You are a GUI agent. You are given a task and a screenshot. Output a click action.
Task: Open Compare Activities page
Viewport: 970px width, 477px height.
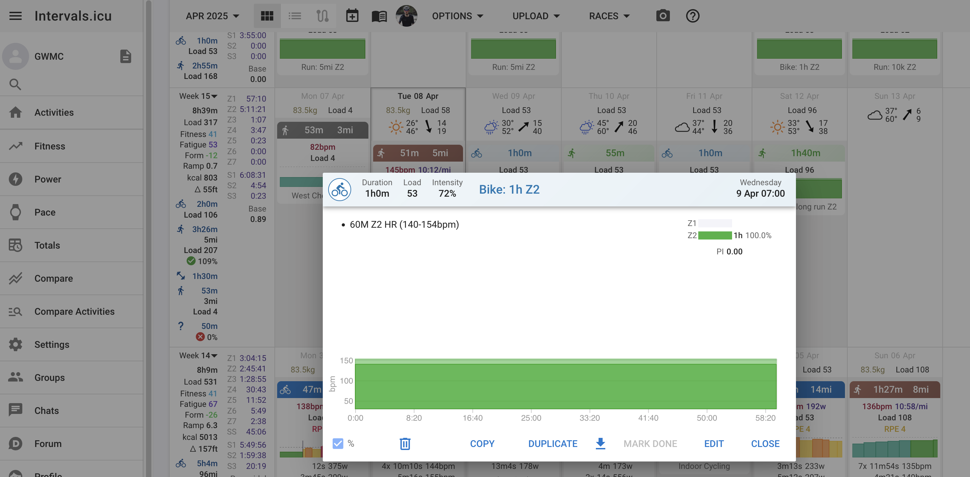(x=72, y=311)
